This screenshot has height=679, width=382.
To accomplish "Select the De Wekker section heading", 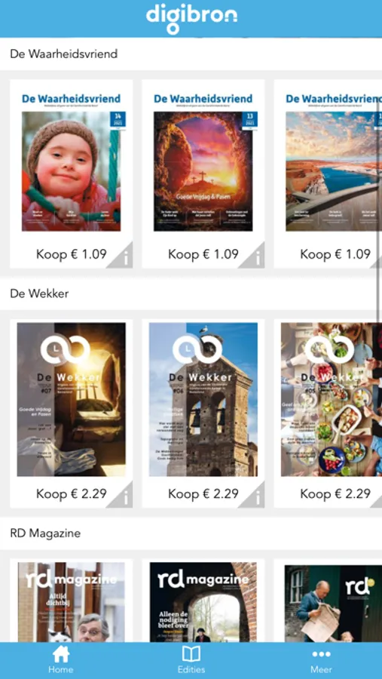I will pyautogui.click(x=39, y=293).
